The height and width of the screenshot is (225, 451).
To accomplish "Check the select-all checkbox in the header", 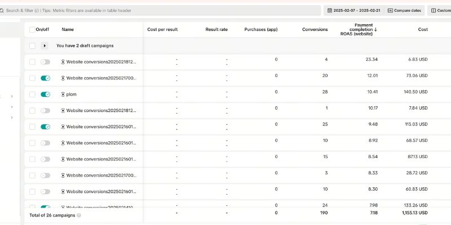I will click(x=32, y=29).
